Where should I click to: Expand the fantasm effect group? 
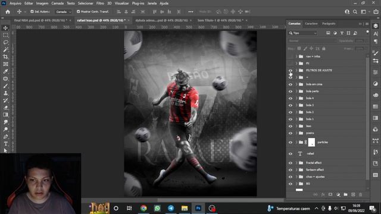(296, 170)
